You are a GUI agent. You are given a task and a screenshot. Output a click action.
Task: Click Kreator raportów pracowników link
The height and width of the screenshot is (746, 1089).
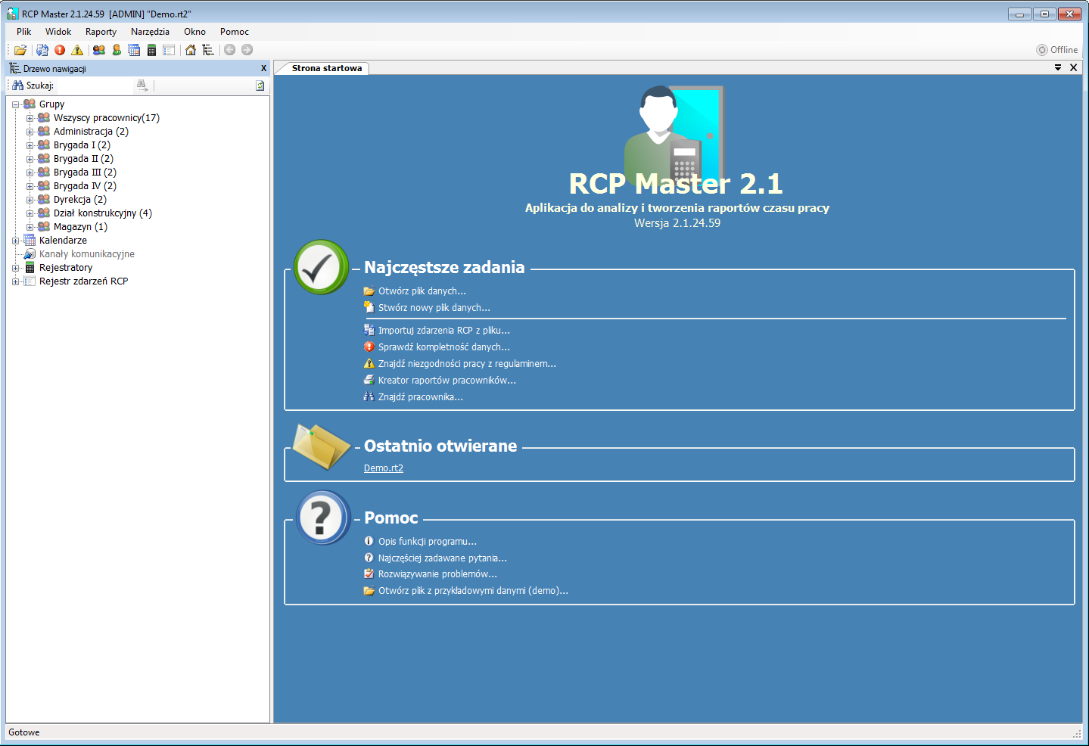click(447, 381)
